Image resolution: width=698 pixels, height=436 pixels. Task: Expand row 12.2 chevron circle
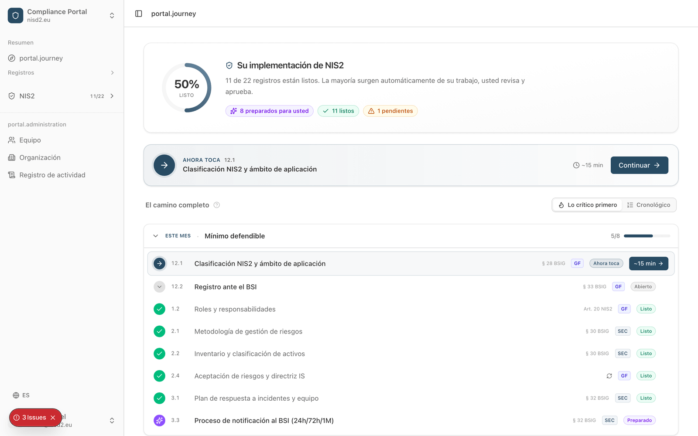pyautogui.click(x=160, y=287)
